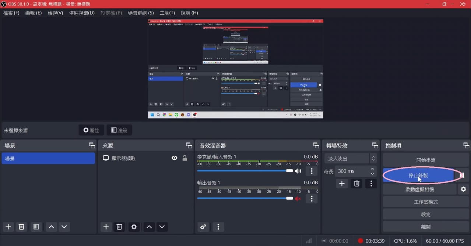Open virtual camera settings gear icon

pos(464,189)
